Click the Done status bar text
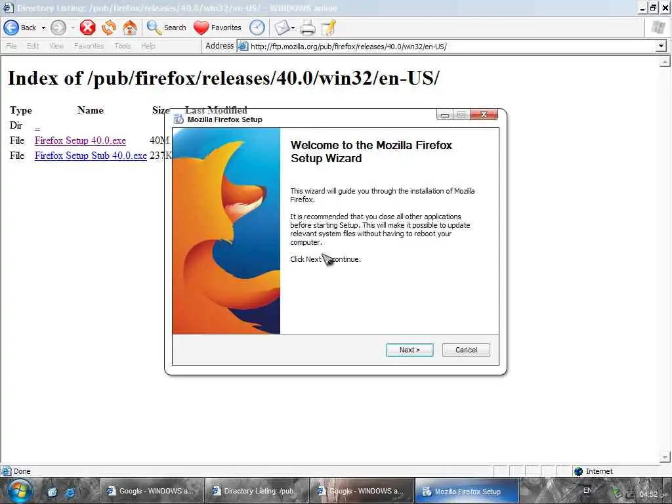 [22, 471]
